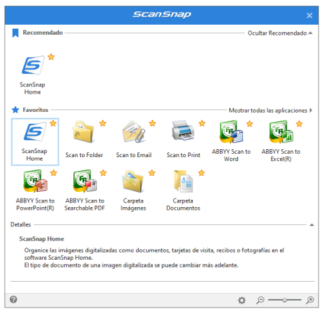Toggle favorite star on ABBYY Searchable PDF
Viewport: 322px width, 313px height.
[x=103, y=172]
